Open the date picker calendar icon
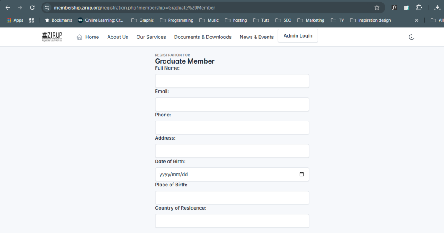This screenshot has height=233, width=444. 302,175
